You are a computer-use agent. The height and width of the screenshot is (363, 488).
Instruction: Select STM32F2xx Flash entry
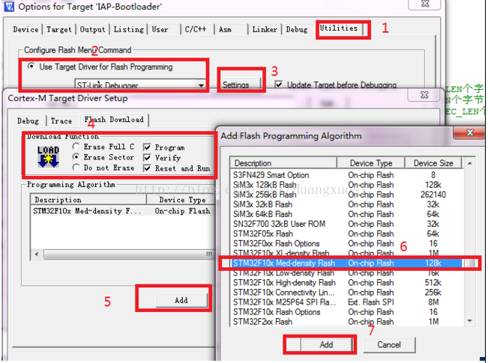coord(346,322)
